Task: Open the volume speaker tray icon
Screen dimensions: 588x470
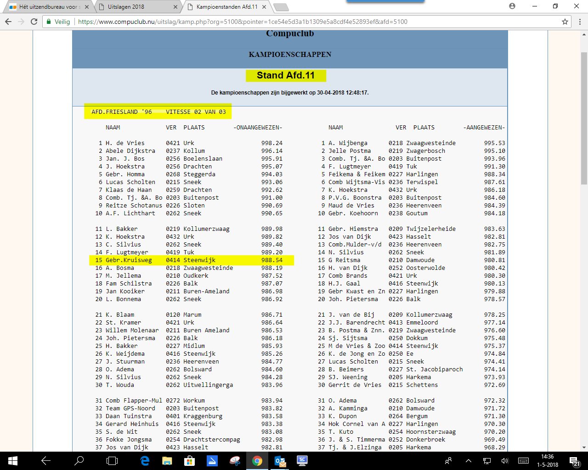Action: (x=504, y=461)
